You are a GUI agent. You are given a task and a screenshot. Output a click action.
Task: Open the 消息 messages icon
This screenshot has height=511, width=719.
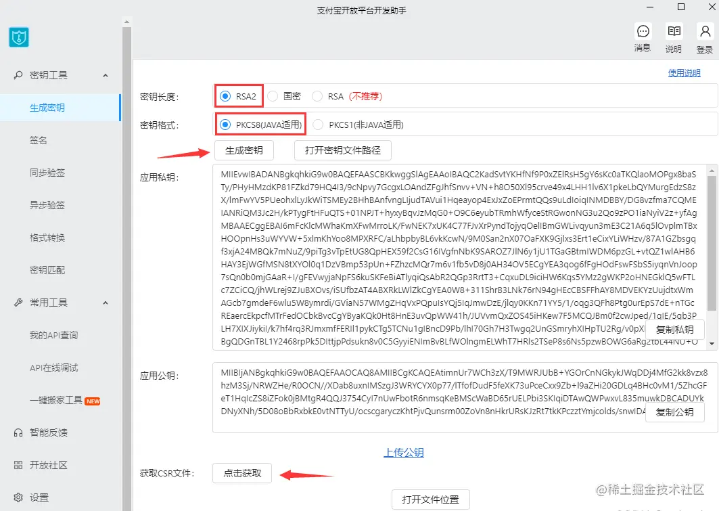643,31
